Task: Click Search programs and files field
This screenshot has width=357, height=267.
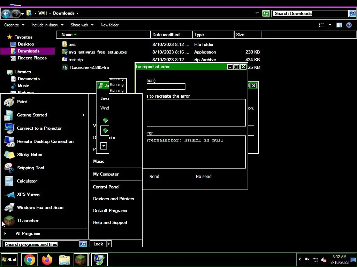Action: click(x=42, y=244)
